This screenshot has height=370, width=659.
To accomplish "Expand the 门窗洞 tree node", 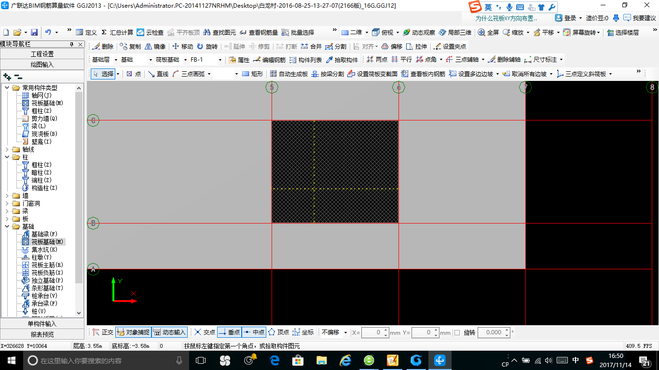I will tap(7, 203).
